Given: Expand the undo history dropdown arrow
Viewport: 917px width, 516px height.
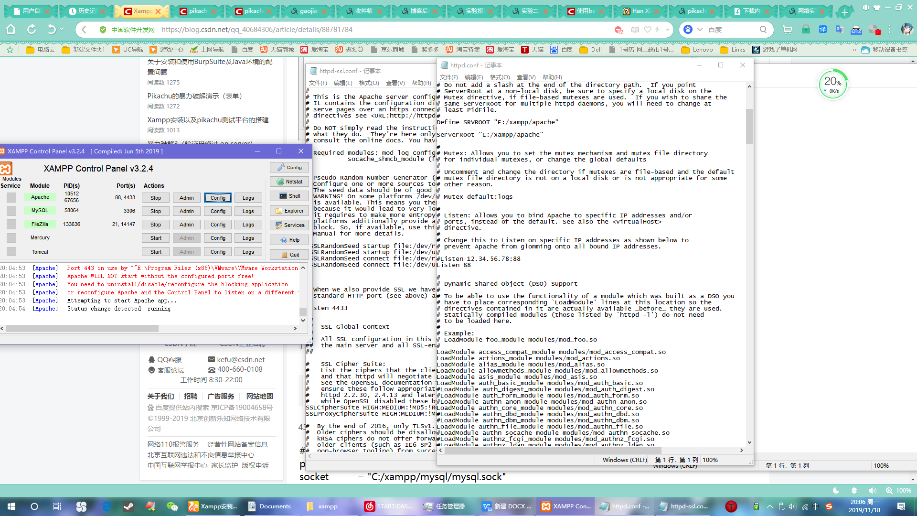Looking at the screenshot, I should point(62,30).
